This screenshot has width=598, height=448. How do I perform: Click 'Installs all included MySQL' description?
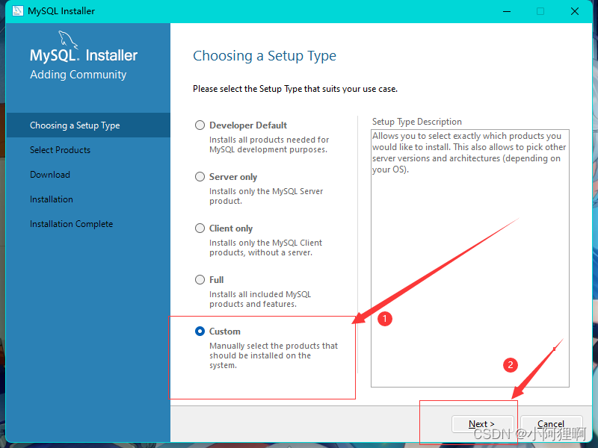click(x=260, y=299)
